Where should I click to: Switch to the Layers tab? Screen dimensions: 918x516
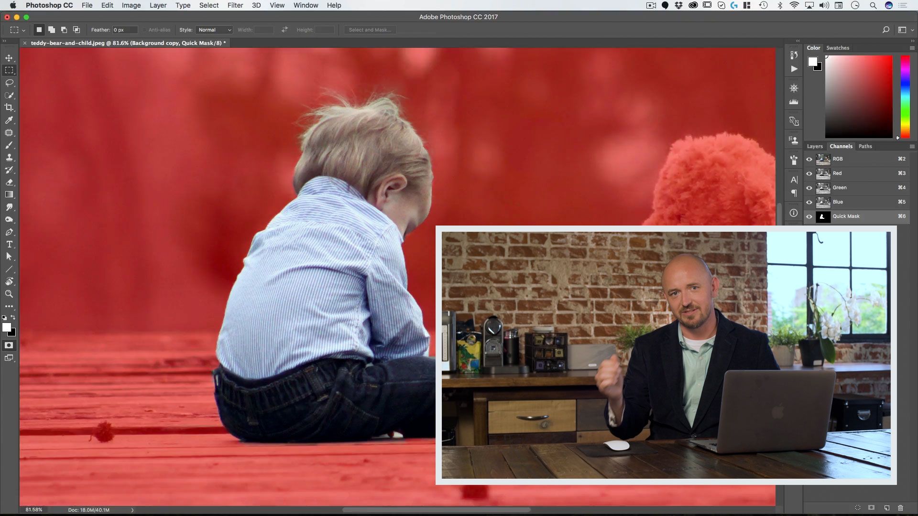tap(815, 146)
